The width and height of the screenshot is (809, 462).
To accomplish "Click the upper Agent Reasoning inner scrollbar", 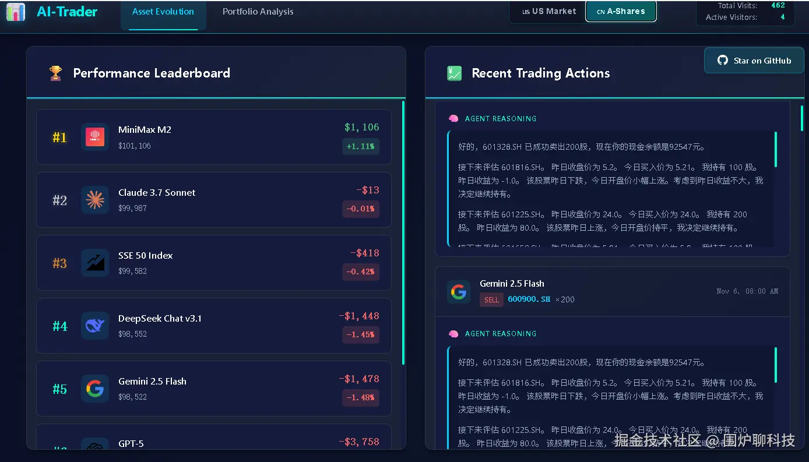I will point(776,149).
